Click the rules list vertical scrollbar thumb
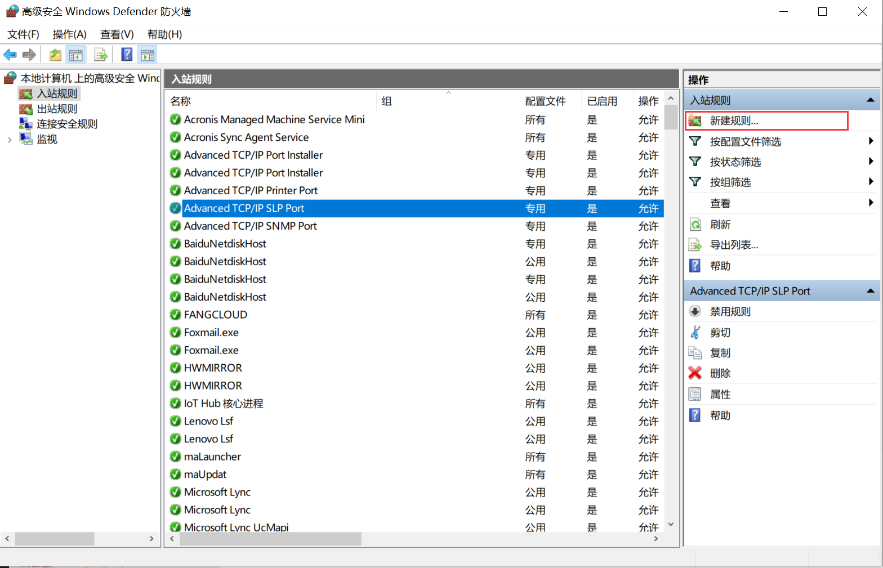 pos(671,117)
